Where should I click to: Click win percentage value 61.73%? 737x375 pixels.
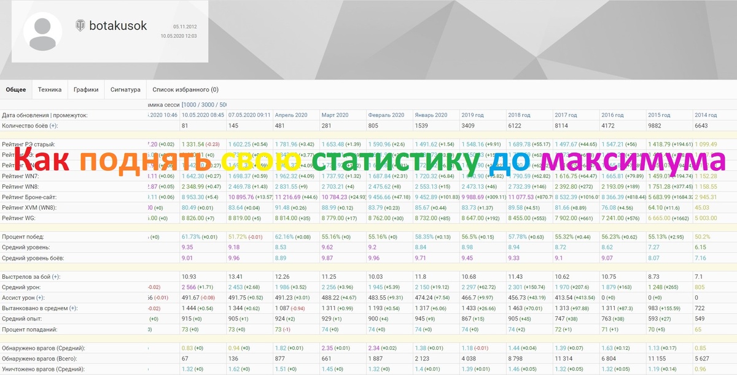(x=192, y=237)
